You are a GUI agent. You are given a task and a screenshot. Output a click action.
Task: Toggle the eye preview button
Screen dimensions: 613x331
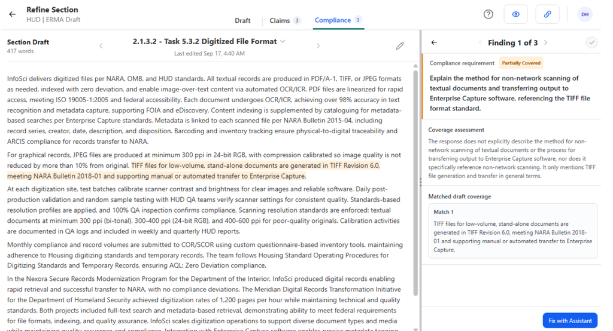[x=515, y=14]
